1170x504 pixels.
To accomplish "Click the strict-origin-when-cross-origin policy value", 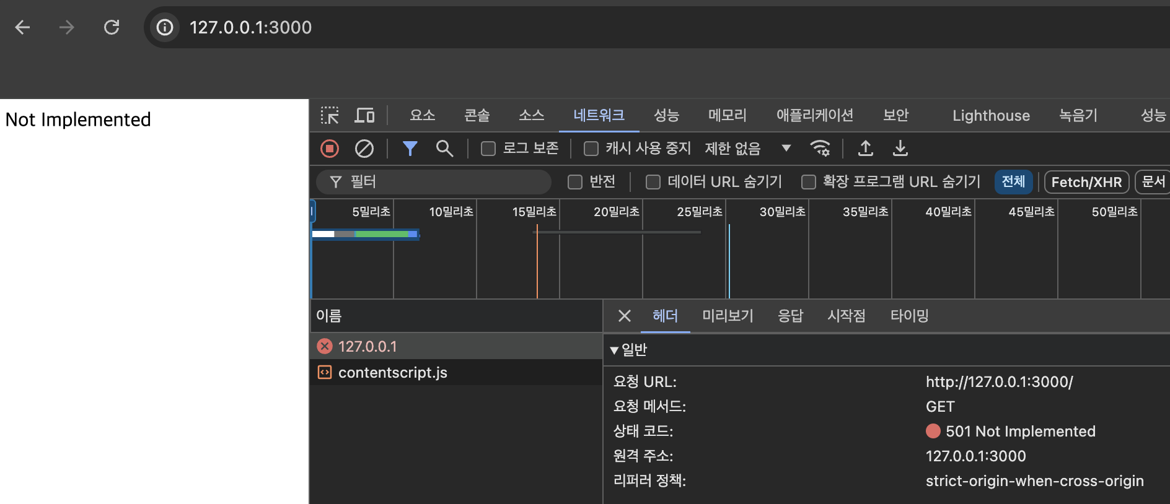I will (1035, 481).
